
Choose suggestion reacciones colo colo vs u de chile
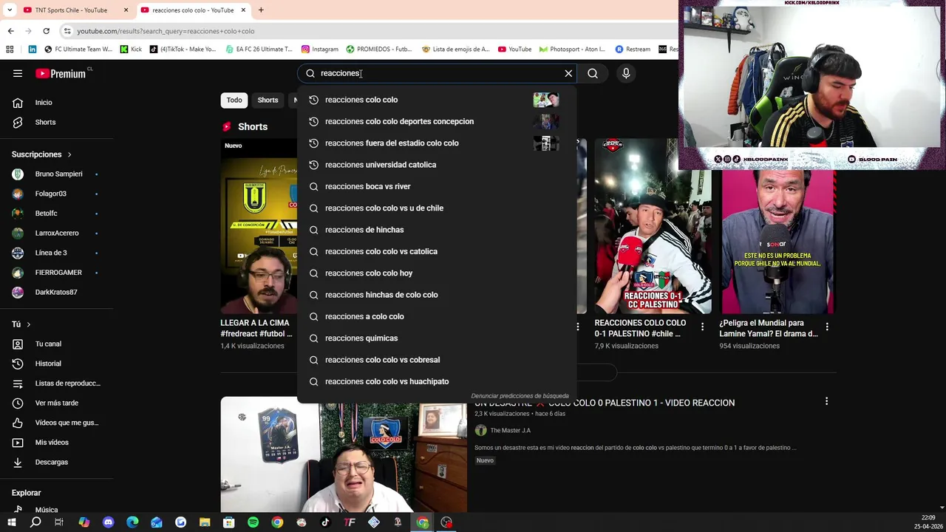pyautogui.click(x=437, y=208)
